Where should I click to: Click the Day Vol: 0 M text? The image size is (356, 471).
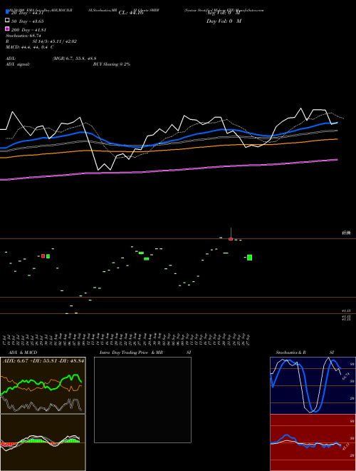click(224, 21)
